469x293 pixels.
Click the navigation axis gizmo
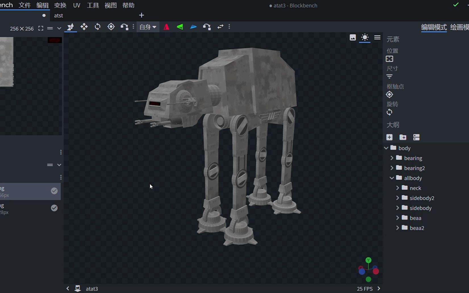coord(368,270)
